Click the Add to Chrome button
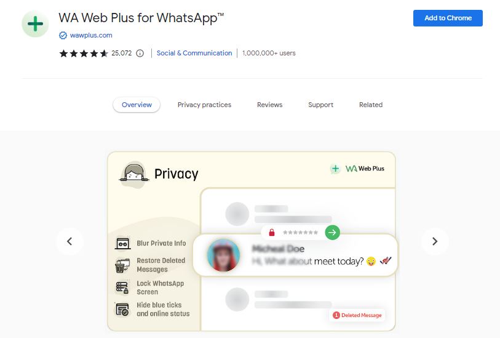 click(x=448, y=18)
